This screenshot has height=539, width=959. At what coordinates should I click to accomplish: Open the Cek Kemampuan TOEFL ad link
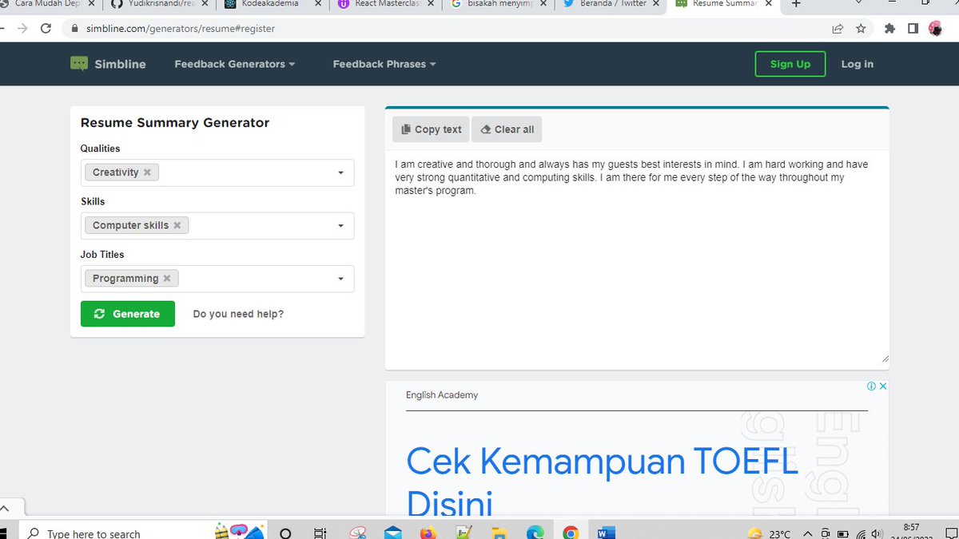coord(602,481)
